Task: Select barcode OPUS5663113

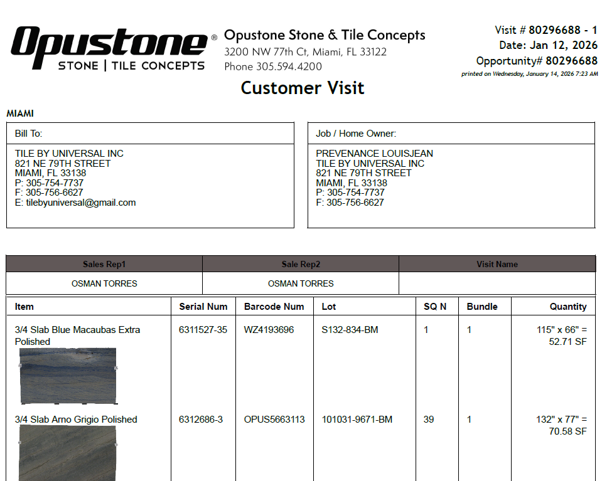Action: click(x=274, y=420)
